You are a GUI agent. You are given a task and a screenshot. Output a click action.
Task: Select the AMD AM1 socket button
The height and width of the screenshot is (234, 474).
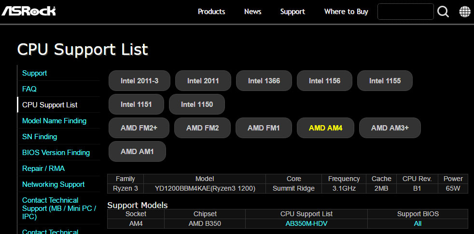coord(137,151)
